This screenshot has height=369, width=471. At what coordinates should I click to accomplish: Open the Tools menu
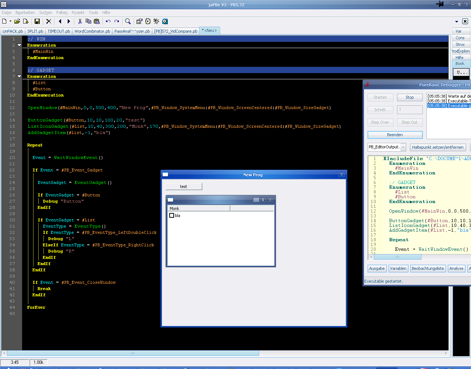point(93,12)
